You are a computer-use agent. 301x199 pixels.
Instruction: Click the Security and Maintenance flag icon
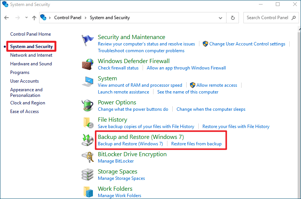coord(88,40)
